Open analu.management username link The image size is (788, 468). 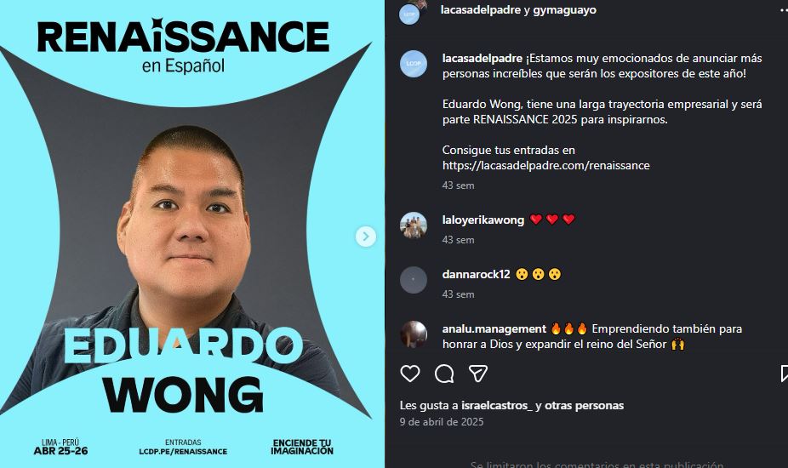tap(494, 328)
